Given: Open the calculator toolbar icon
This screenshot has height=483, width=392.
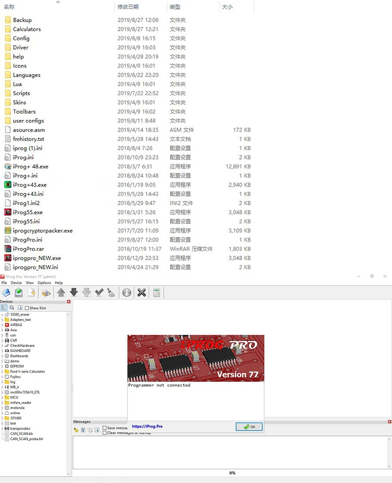Looking at the screenshot, I should [x=156, y=293].
